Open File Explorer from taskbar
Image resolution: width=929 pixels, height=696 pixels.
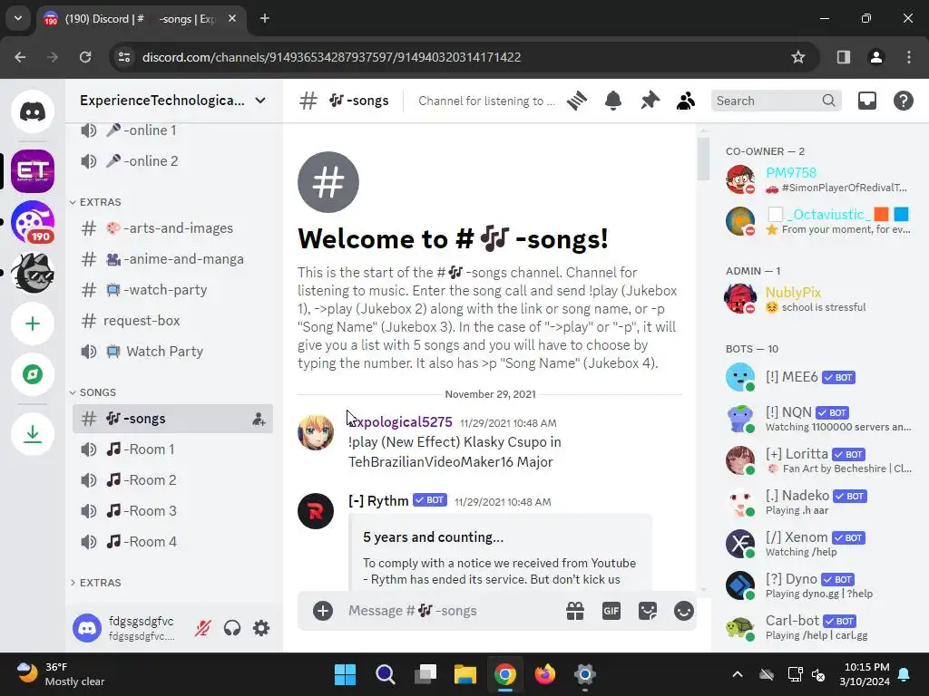point(465,674)
